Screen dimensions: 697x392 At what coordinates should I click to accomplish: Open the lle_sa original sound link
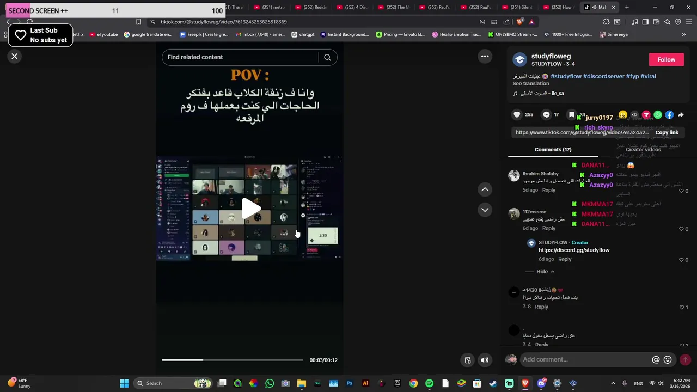point(539,93)
